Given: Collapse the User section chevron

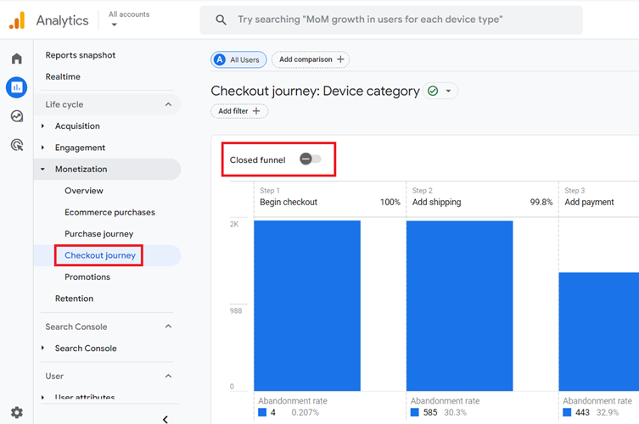Looking at the screenshot, I should point(168,376).
